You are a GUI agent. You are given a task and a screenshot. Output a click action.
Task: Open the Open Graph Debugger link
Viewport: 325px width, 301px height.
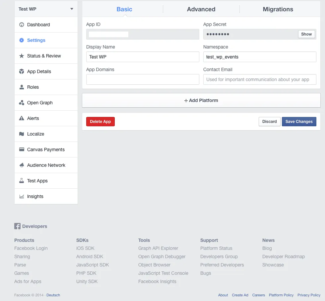tap(162, 256)
